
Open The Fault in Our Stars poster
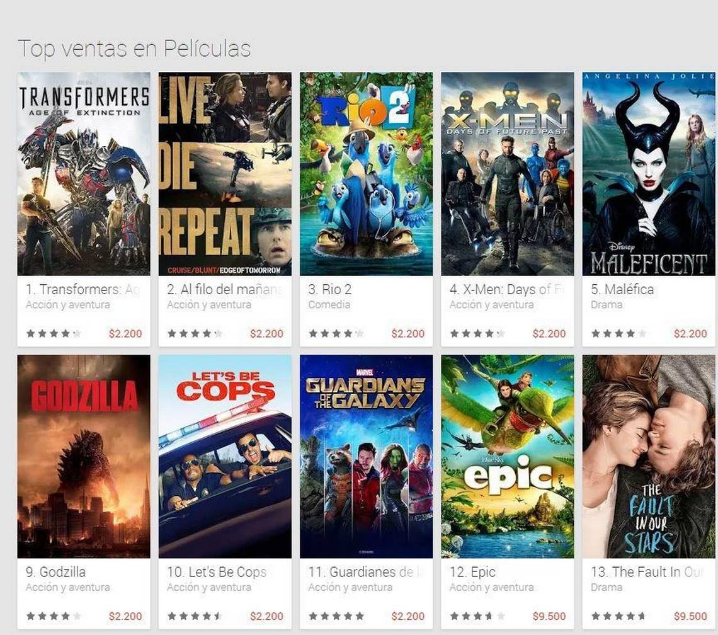[648, 456]
